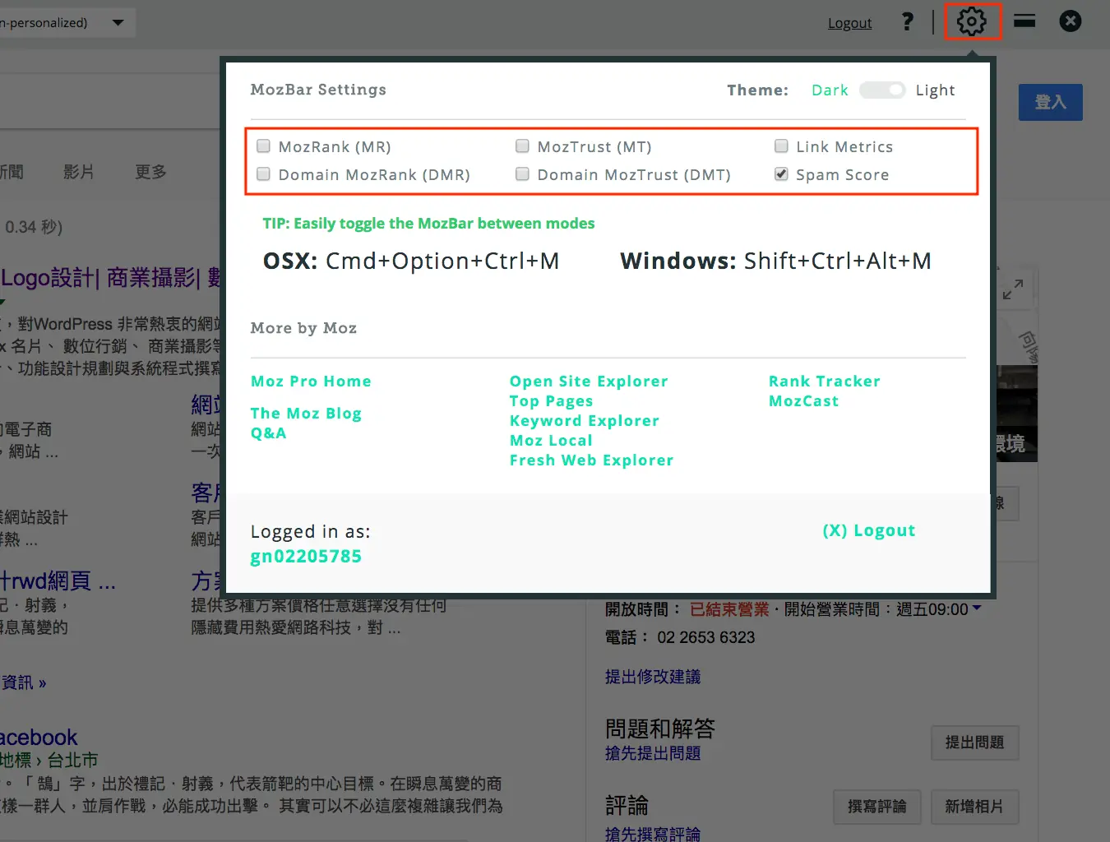1110x842 pixels.
Task: Open the Open Site Explorer link
Action: tap(589, 382)
